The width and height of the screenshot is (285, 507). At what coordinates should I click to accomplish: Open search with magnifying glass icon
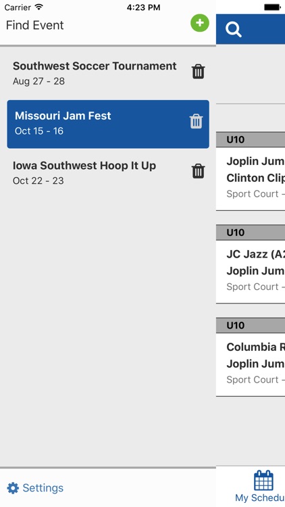point(234,30)
